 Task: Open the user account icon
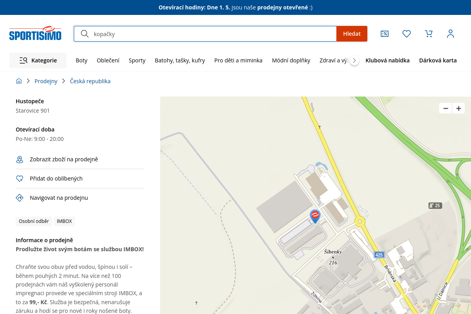pyautogui.click(x=451, y=34)
